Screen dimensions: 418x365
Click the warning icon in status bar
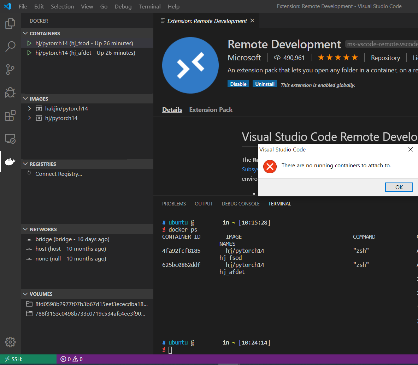(x=76, y=359)
